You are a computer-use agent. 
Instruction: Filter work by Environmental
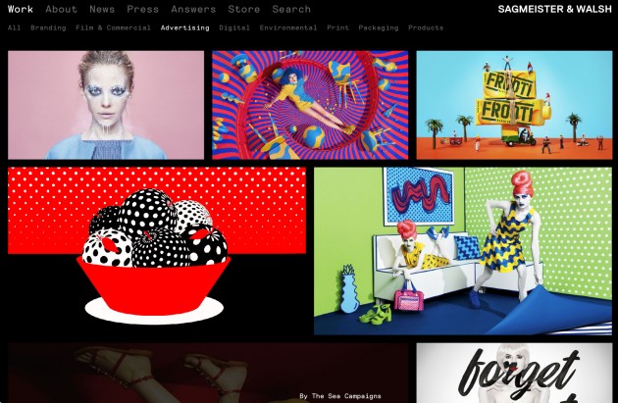288,27
